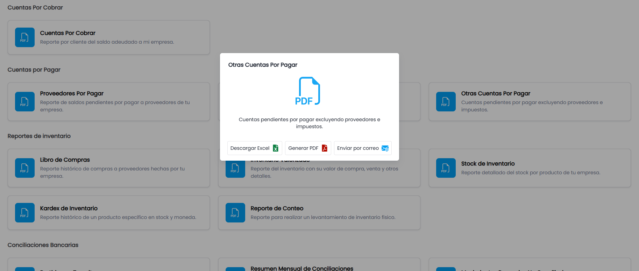Click PDF icon of Stock de Inventario card
The width and height of the screenshot is (639, 271).
point(446,168)
